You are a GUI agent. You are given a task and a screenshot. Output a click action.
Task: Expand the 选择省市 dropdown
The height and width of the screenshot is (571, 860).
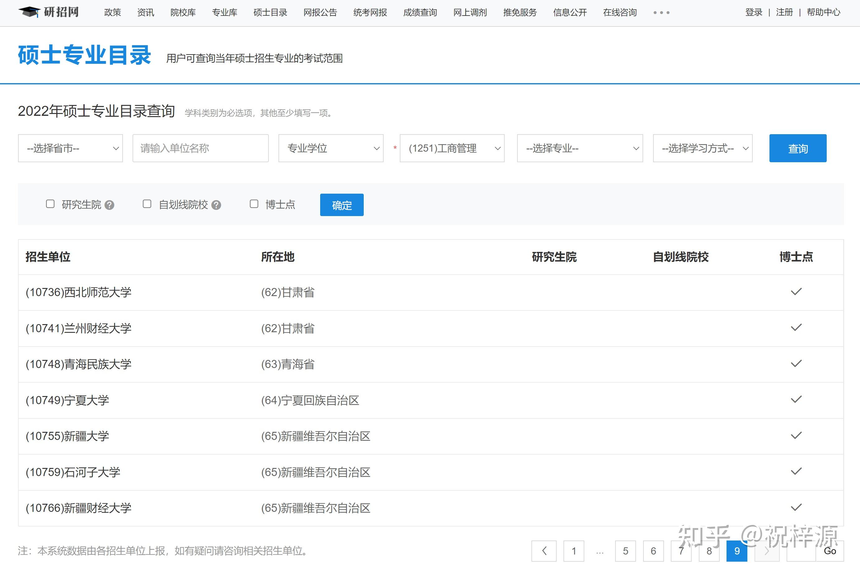70,148
